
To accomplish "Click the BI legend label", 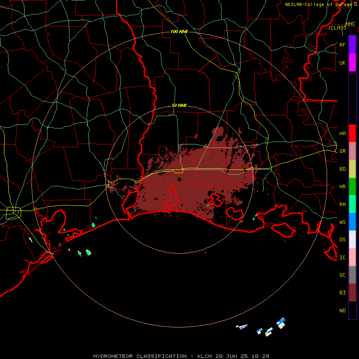I will (342, 293).
